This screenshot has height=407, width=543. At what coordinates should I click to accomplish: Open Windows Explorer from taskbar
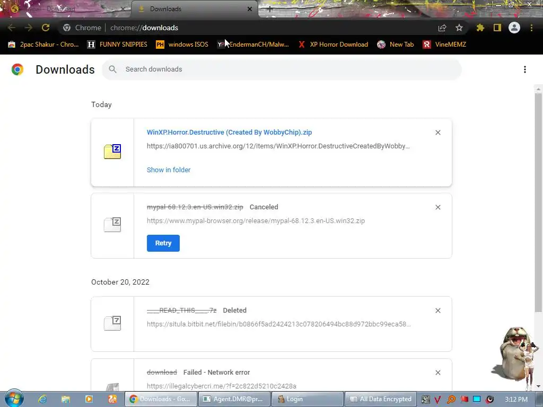(x=65, y=399)
